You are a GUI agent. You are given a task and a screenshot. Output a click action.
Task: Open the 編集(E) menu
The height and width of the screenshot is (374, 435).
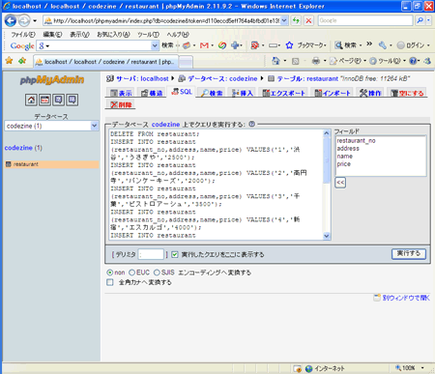(52, 35)
